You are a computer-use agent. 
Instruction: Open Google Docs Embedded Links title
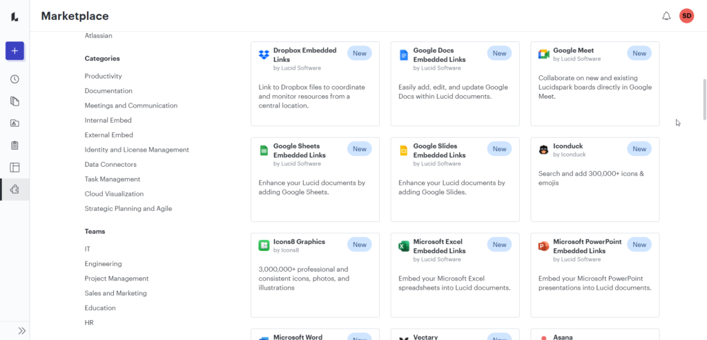click(440, 55)
